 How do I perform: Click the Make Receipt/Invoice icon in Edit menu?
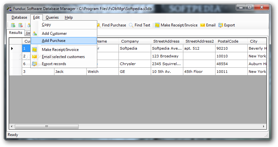click(x=34, y=49)
